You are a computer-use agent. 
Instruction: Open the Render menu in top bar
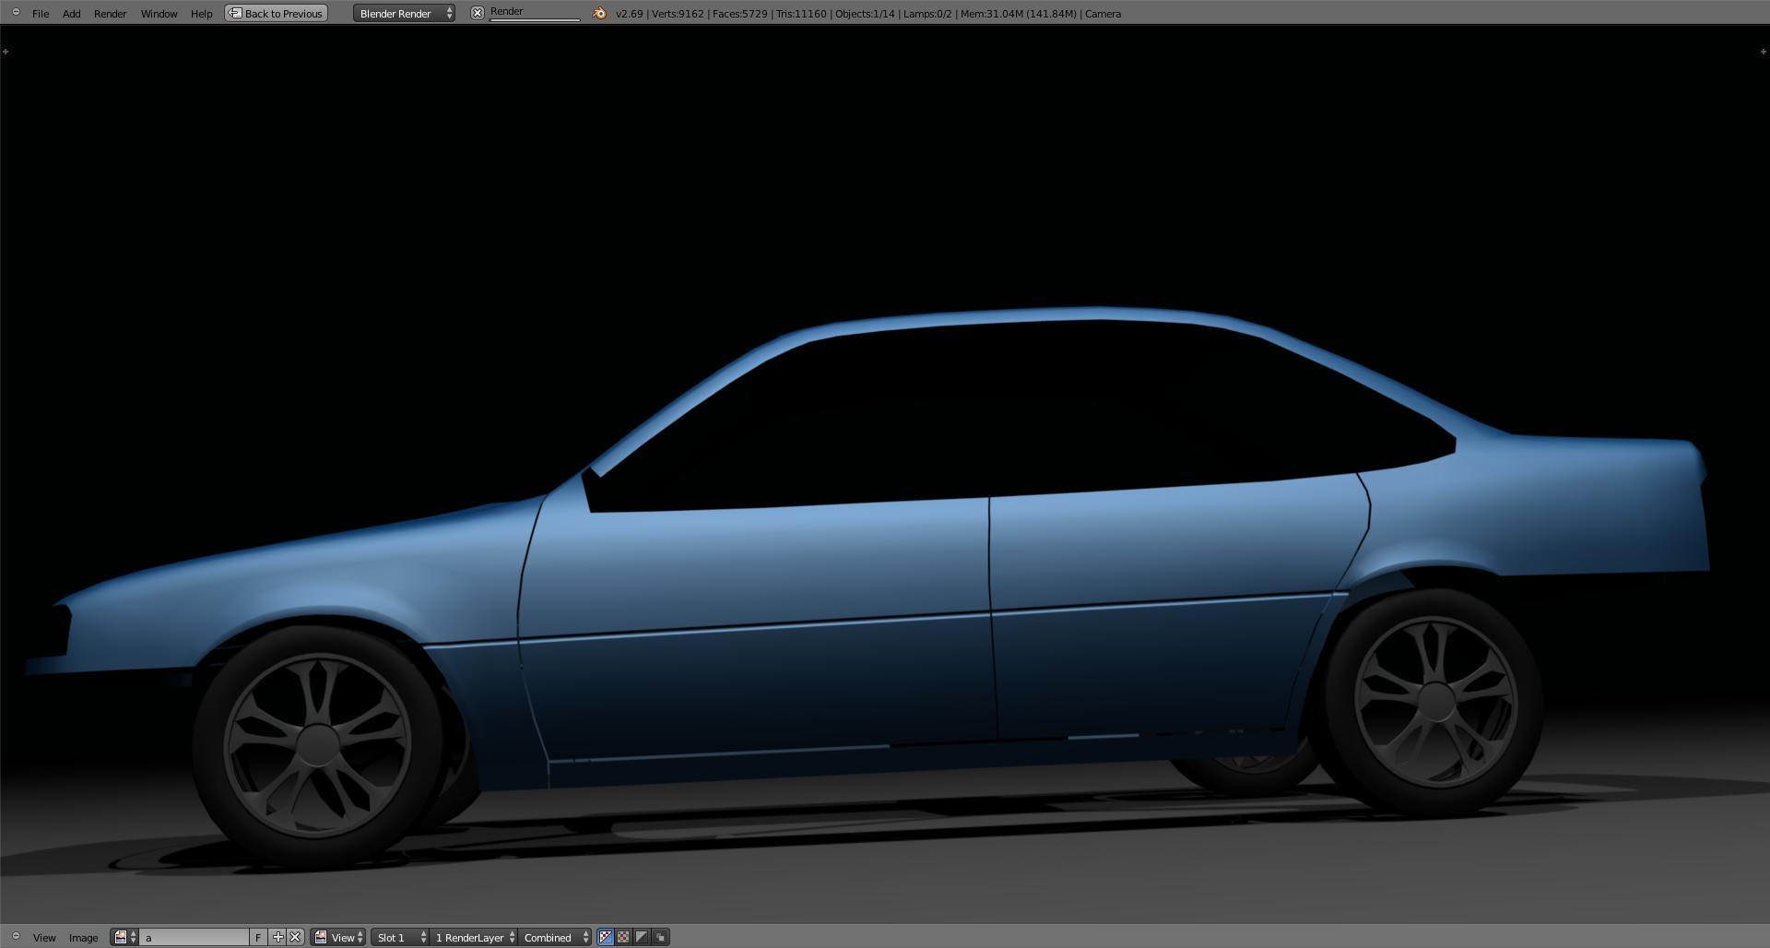[110, 13]
